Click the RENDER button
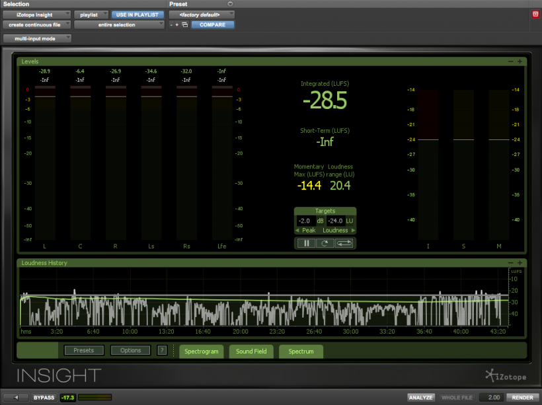The image size is (542, 405). tap(522, 398)
